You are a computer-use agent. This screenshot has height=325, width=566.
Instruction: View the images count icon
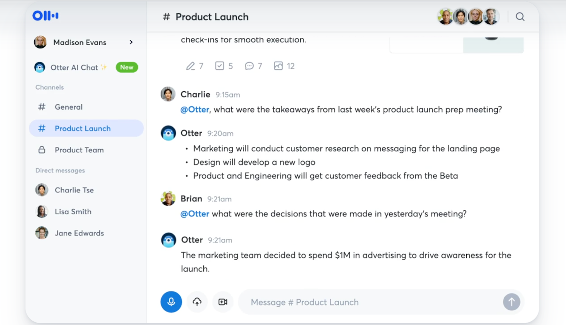[x=278, y=66]
